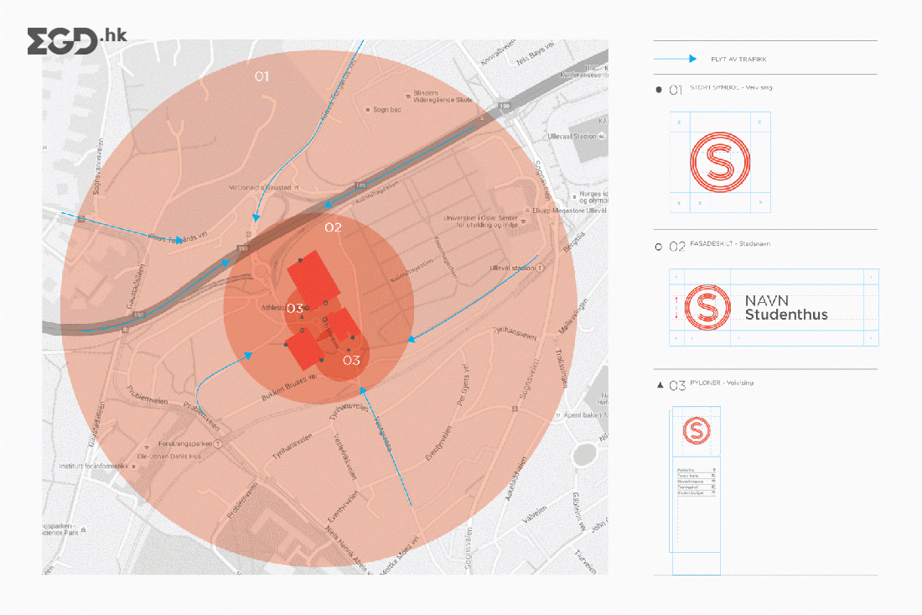Select the Mellesvingen street label
Viewport: 922px width, 615px height.
pos(572,316)
